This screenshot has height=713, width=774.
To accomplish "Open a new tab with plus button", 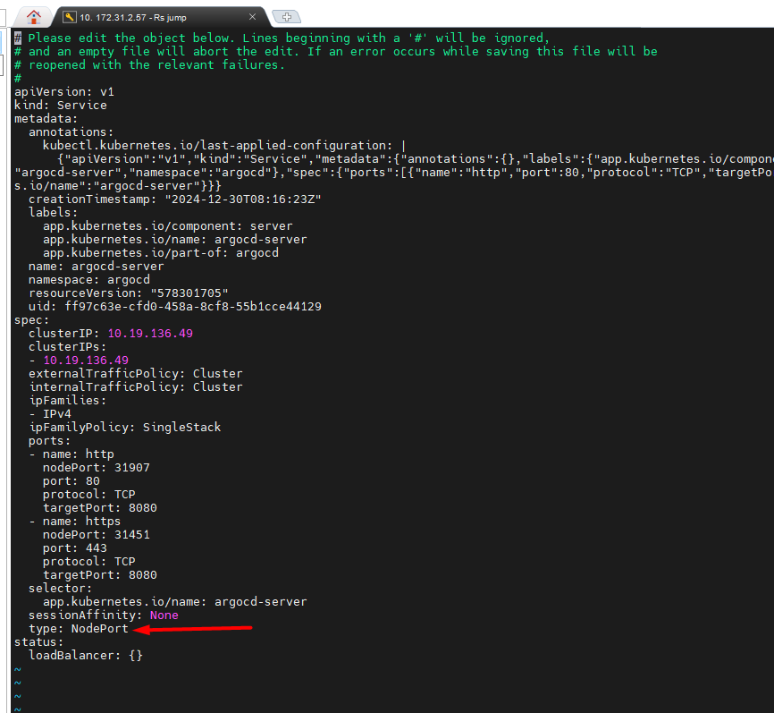I will point(287,17).
